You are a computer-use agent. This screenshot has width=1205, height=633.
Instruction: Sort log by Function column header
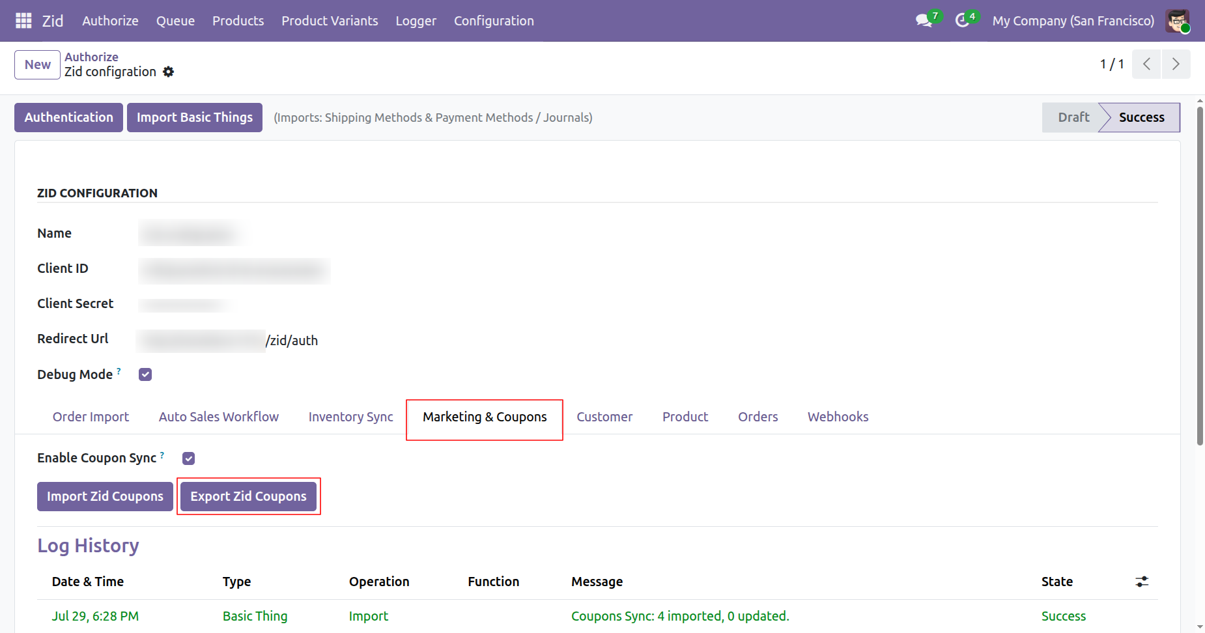(x=494, y=582)
